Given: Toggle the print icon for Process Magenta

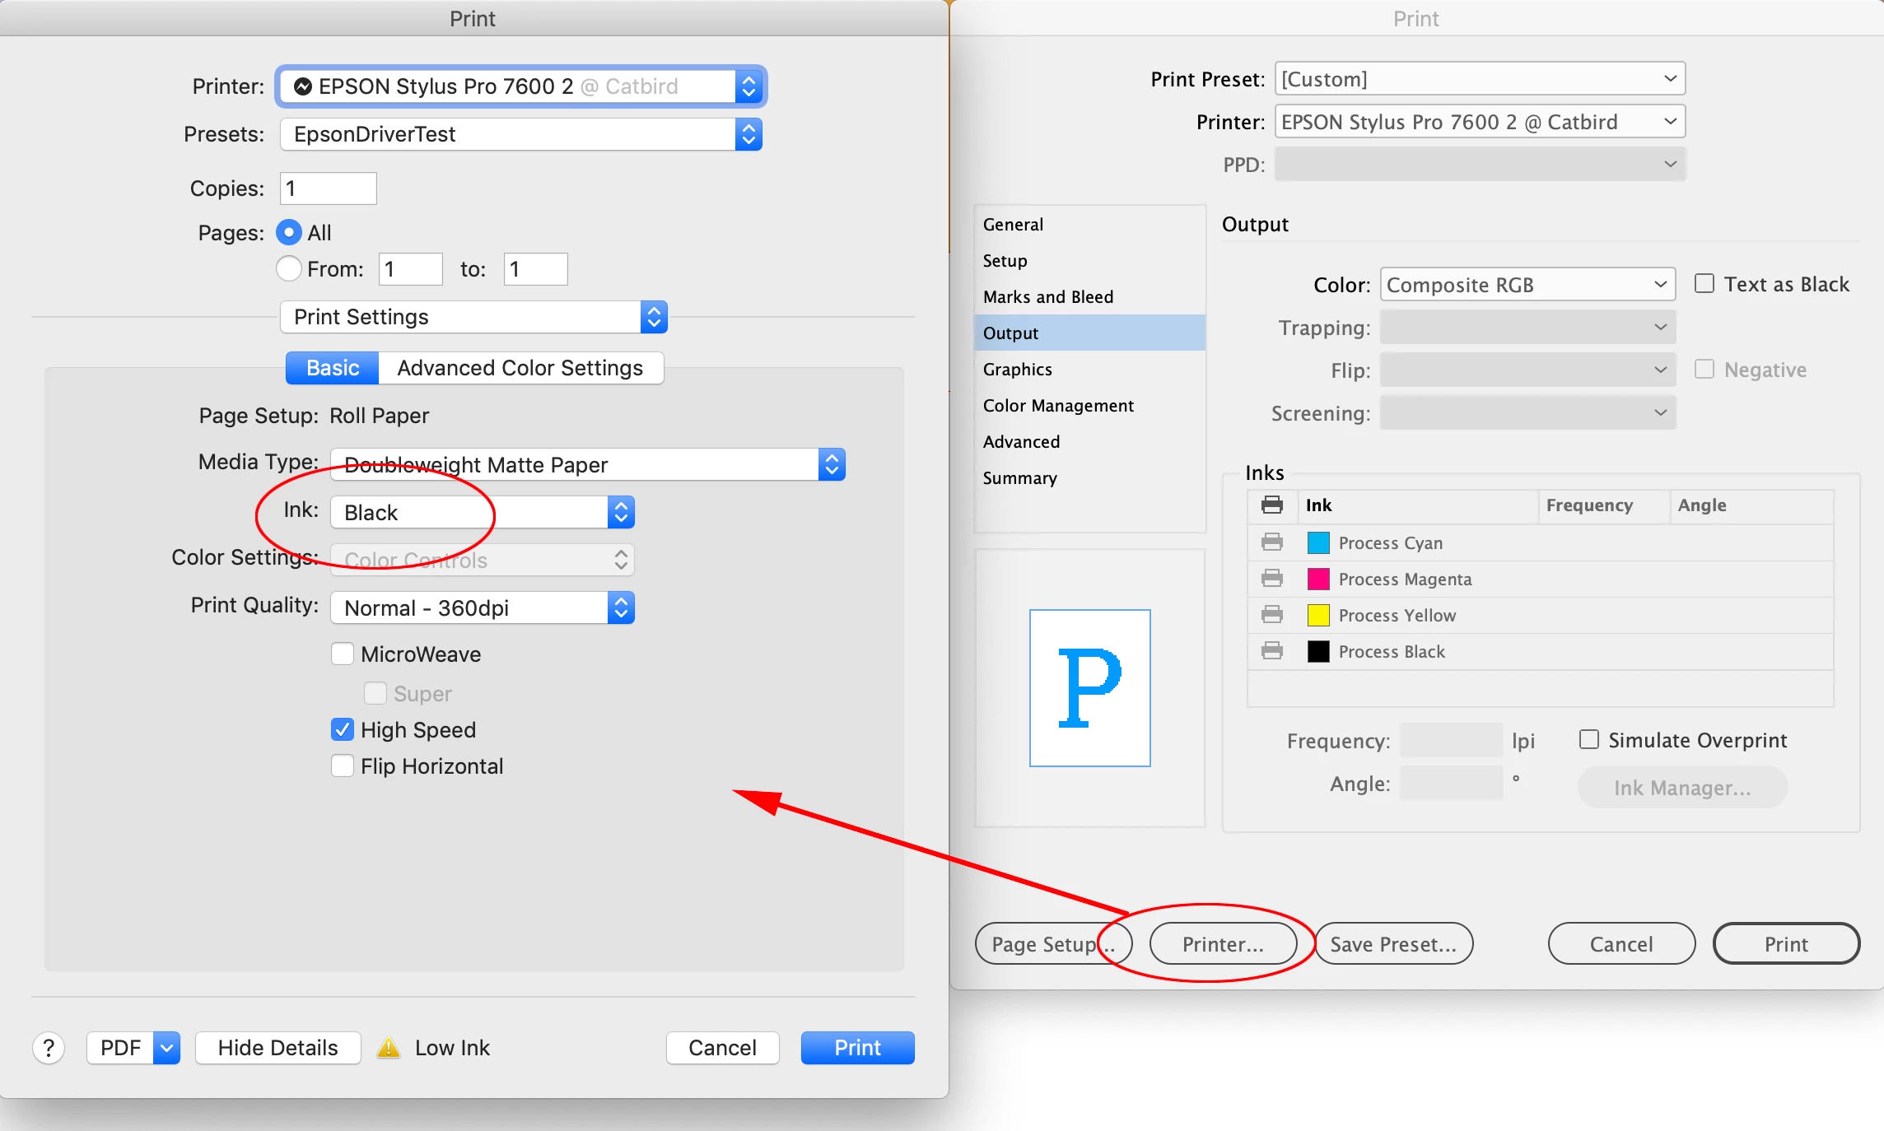Looking at the screenshot, I should 1272,579.
